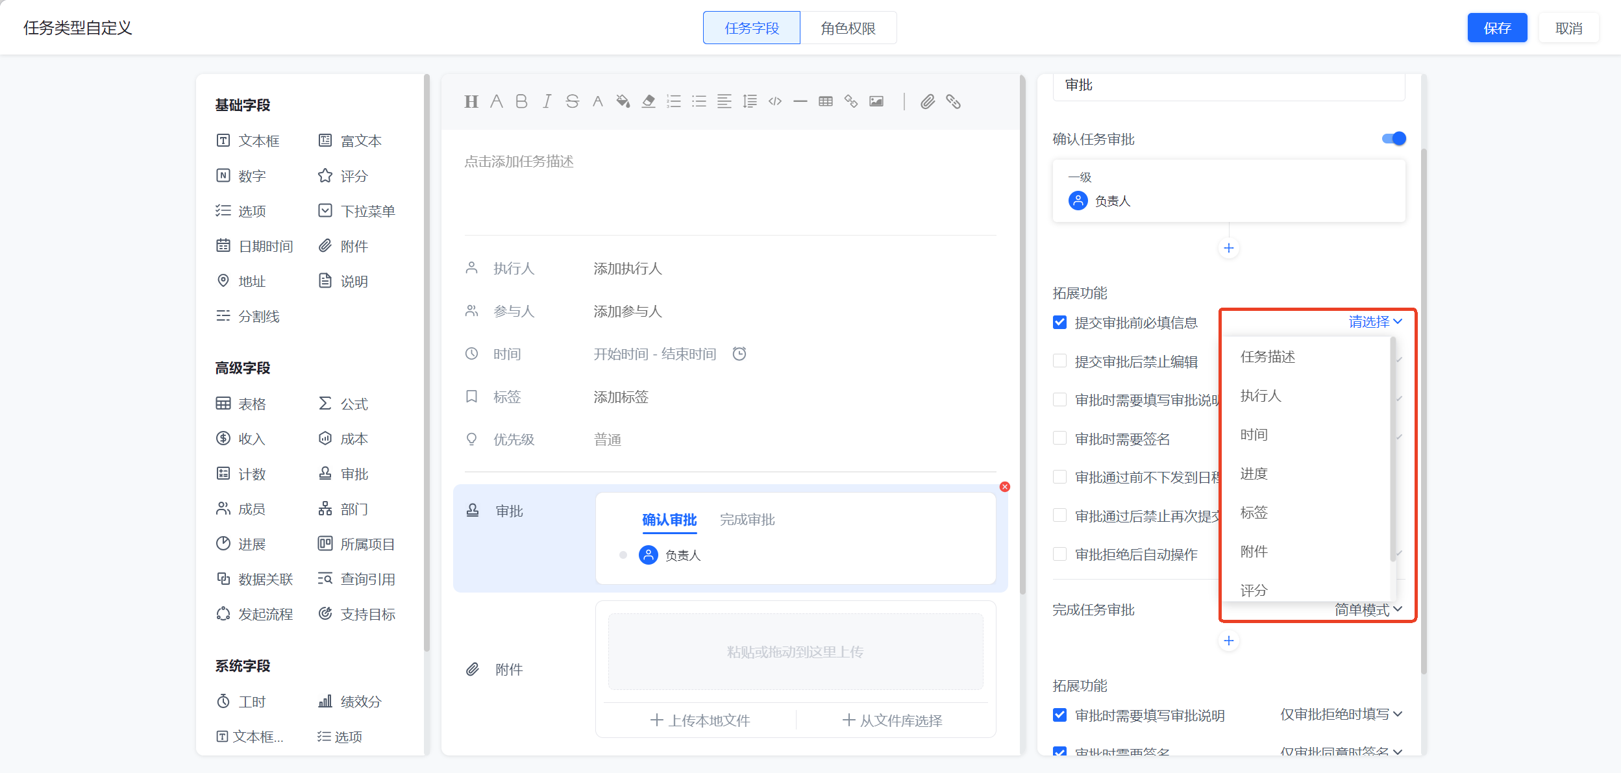This screenshot has width=1621, height=773.
Task: Insert a hyperlink in the editor
Action: (851, 101)
